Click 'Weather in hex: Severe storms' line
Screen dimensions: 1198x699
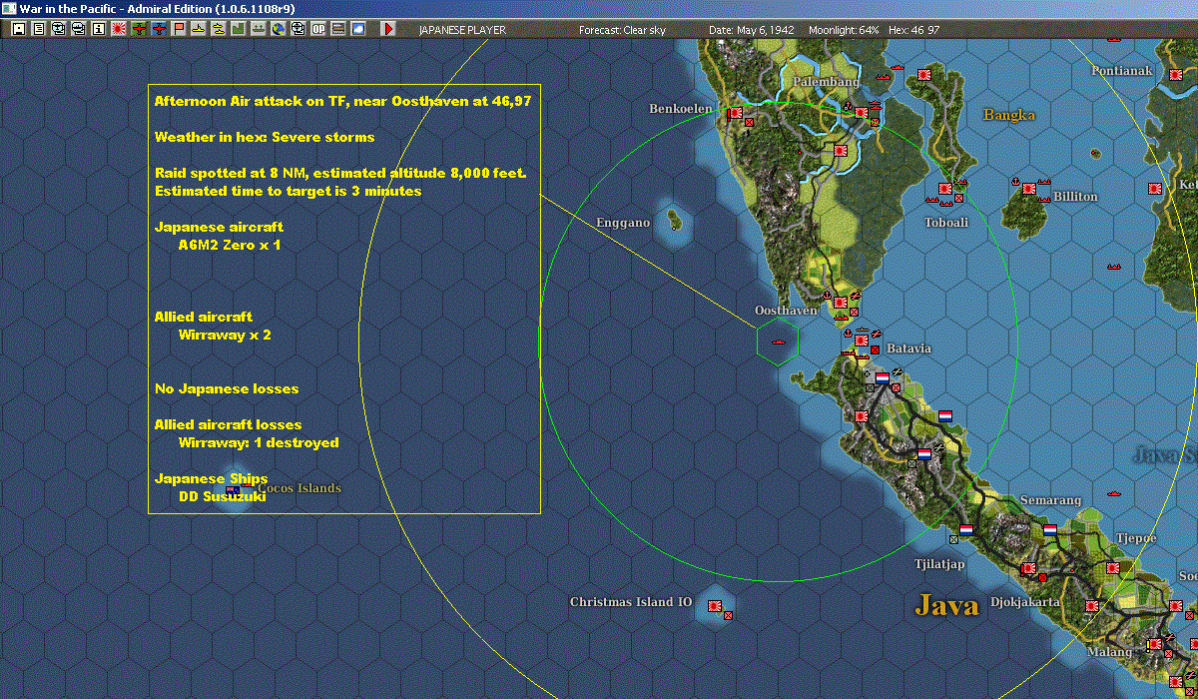click(265, 137)
